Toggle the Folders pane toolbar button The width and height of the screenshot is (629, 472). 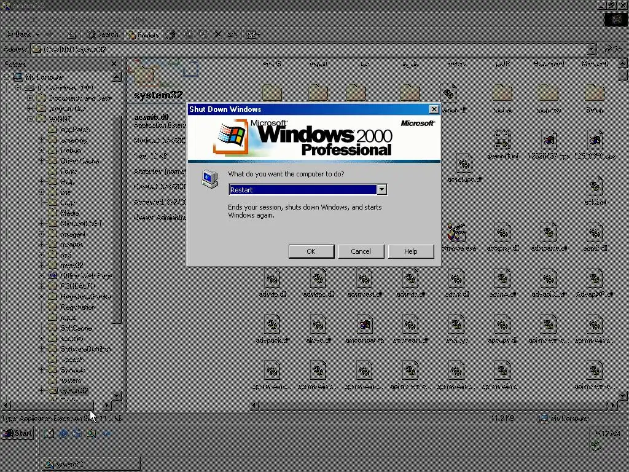click(x=143, y=34)
